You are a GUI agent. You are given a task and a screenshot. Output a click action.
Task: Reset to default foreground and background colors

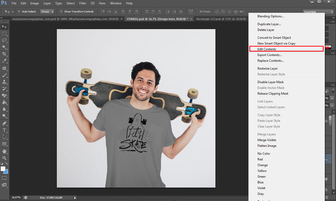coord(2,163)
